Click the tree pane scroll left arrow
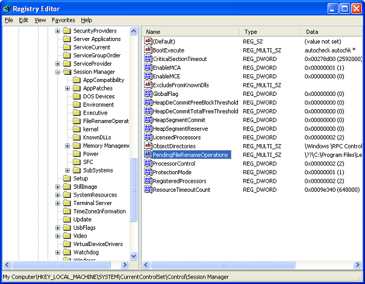Screen dimensions: 365x284 tap(7, 265)
